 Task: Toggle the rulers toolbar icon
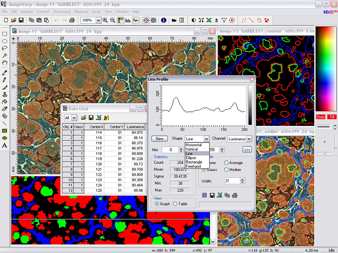tap(120, 20)
